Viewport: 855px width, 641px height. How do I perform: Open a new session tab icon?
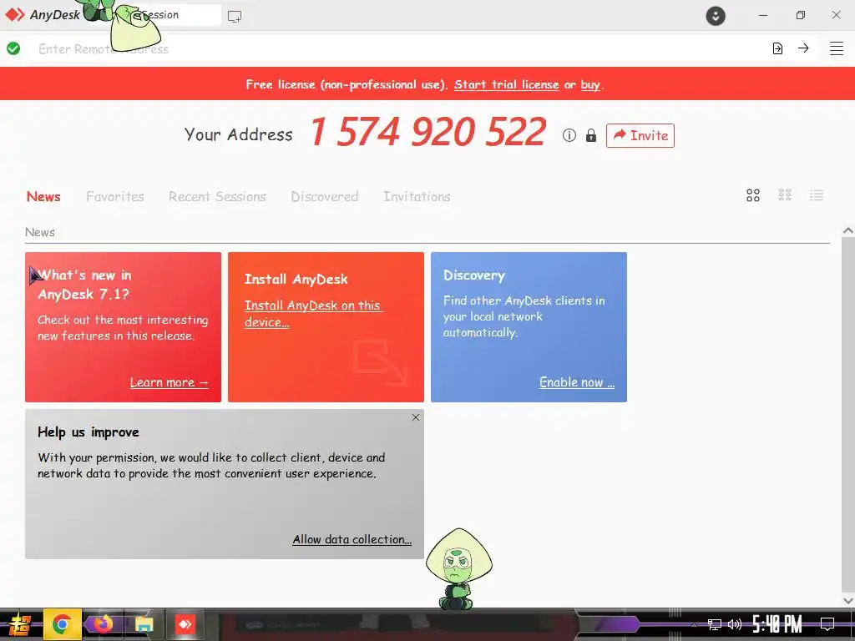pyautogui.click(x=235, y=17)
